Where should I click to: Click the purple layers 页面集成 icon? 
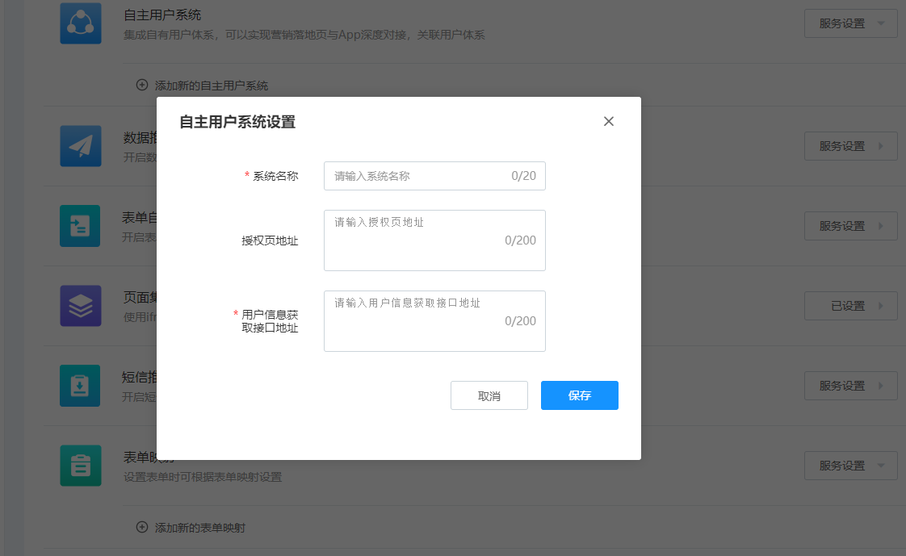click(x=81, y=306)
